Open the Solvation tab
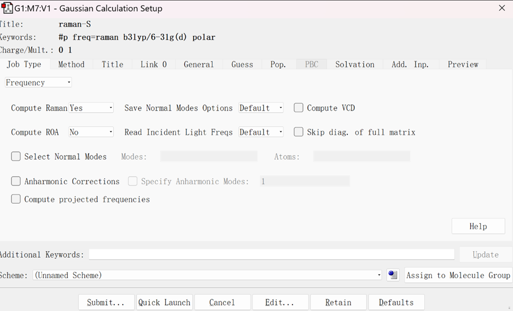Viewport: 513px width, 311px height. [355, 65]
